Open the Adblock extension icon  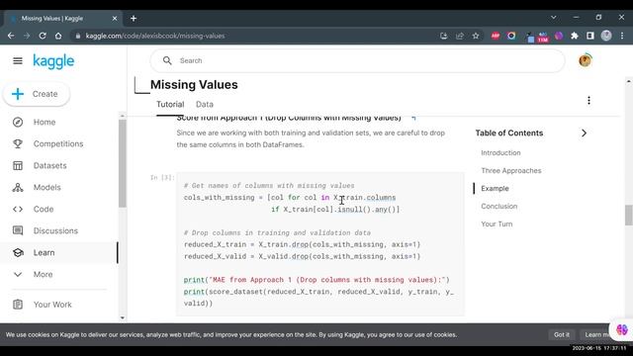(x=496, y=36)
